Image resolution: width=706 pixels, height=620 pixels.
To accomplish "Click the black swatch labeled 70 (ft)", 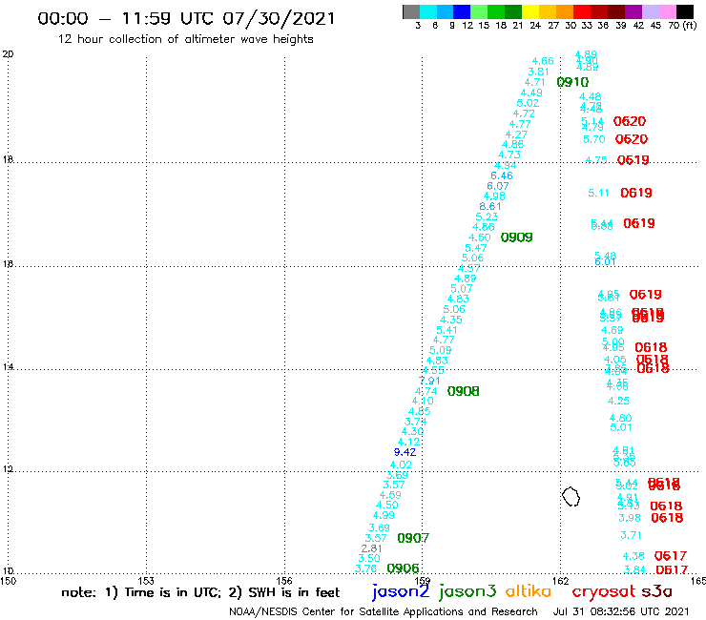I will tap(684, 11).
